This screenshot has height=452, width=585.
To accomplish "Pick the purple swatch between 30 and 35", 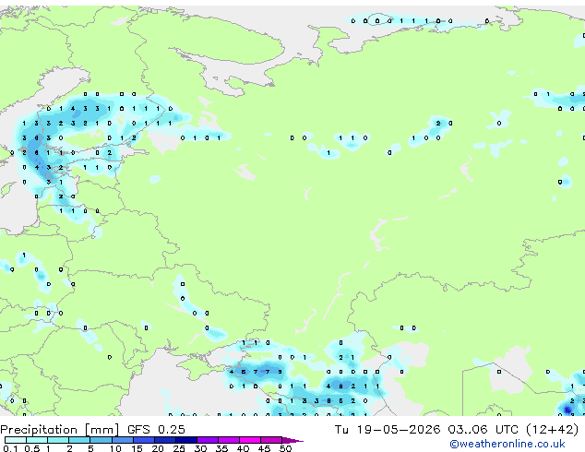I will tap(208, 440).
